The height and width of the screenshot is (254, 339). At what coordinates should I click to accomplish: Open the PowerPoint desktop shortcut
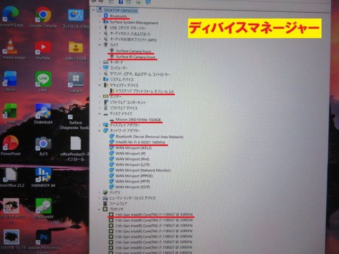click(x=10, y=143)
